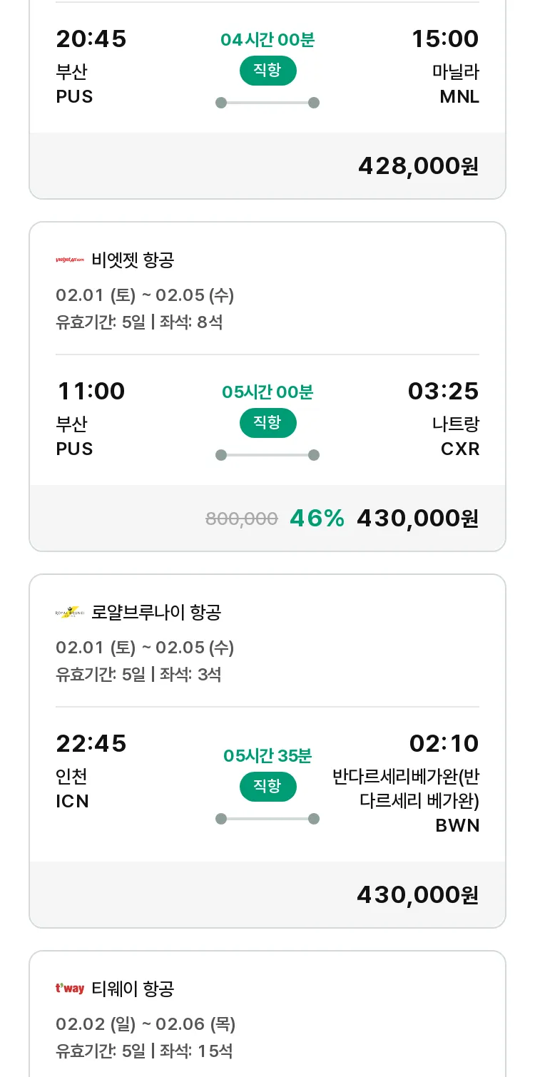Select the 428,000원 Manila fare
This screenshot has height=1077, width=535.
click(x=418, y=166)
